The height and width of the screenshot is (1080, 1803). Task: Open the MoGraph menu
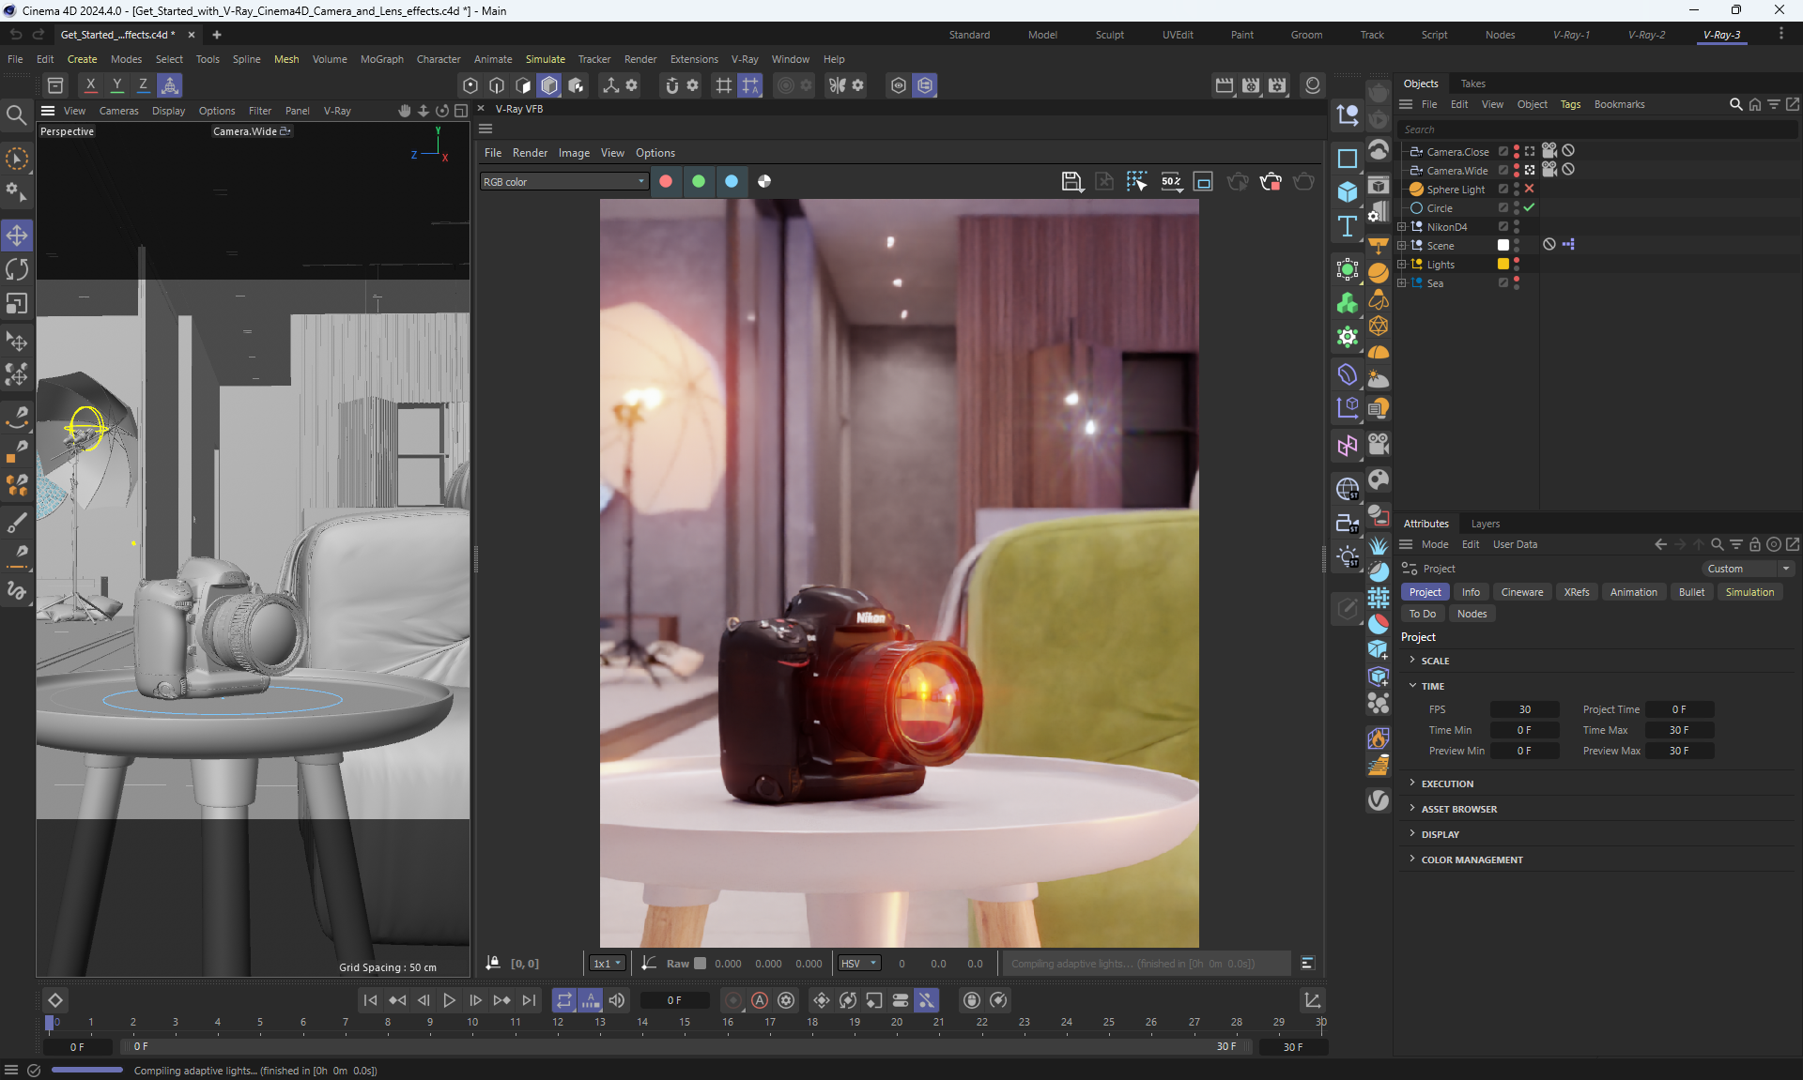(x=381, y=59)
